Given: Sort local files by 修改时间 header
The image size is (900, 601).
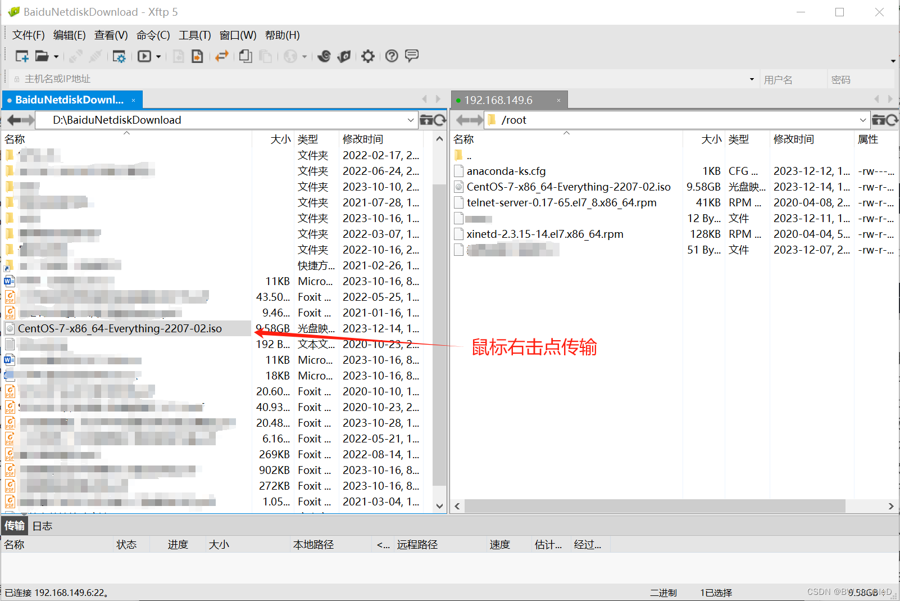Looking at the screenshot, I should point(381,139).
